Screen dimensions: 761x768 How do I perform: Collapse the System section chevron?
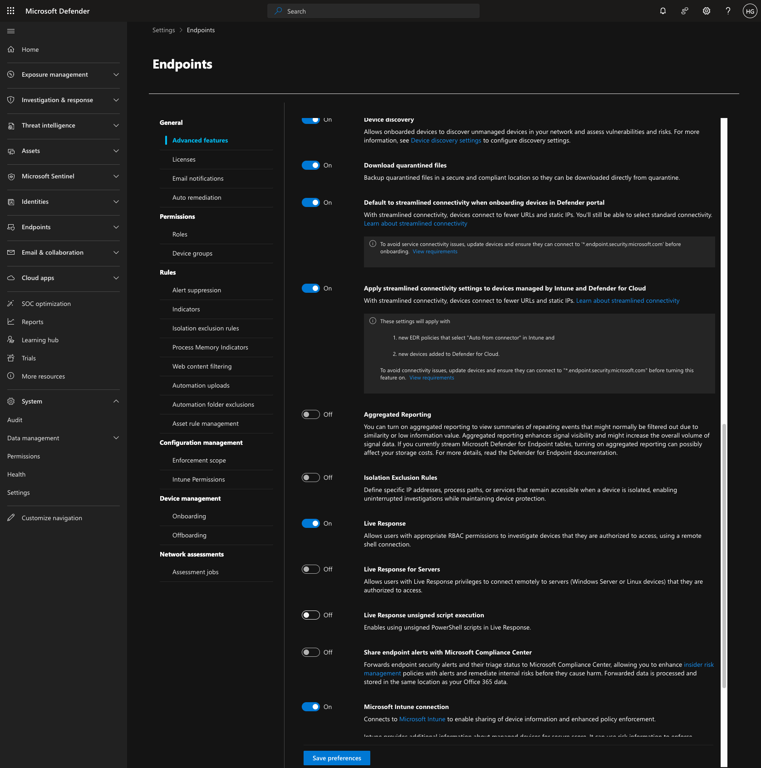(116, 401)
